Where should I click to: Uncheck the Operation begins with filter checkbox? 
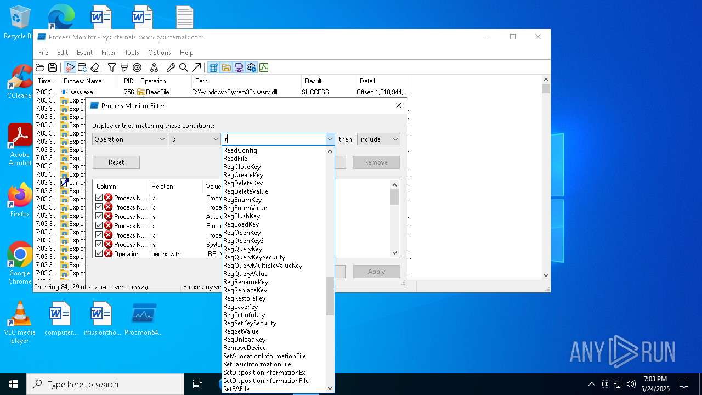99,253
